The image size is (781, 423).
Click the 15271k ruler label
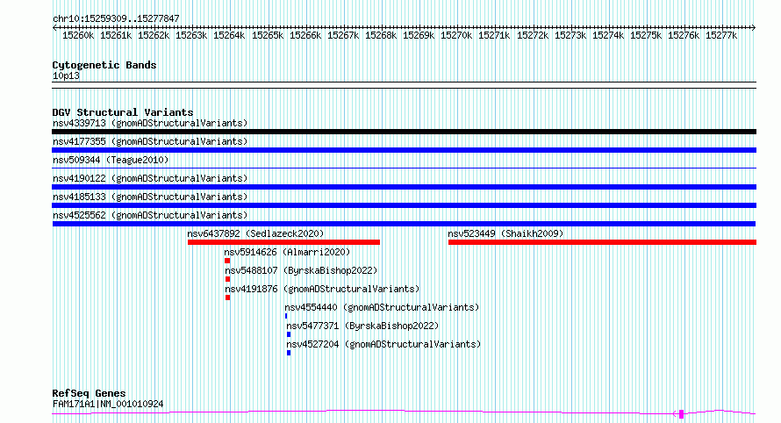(494, 36)
